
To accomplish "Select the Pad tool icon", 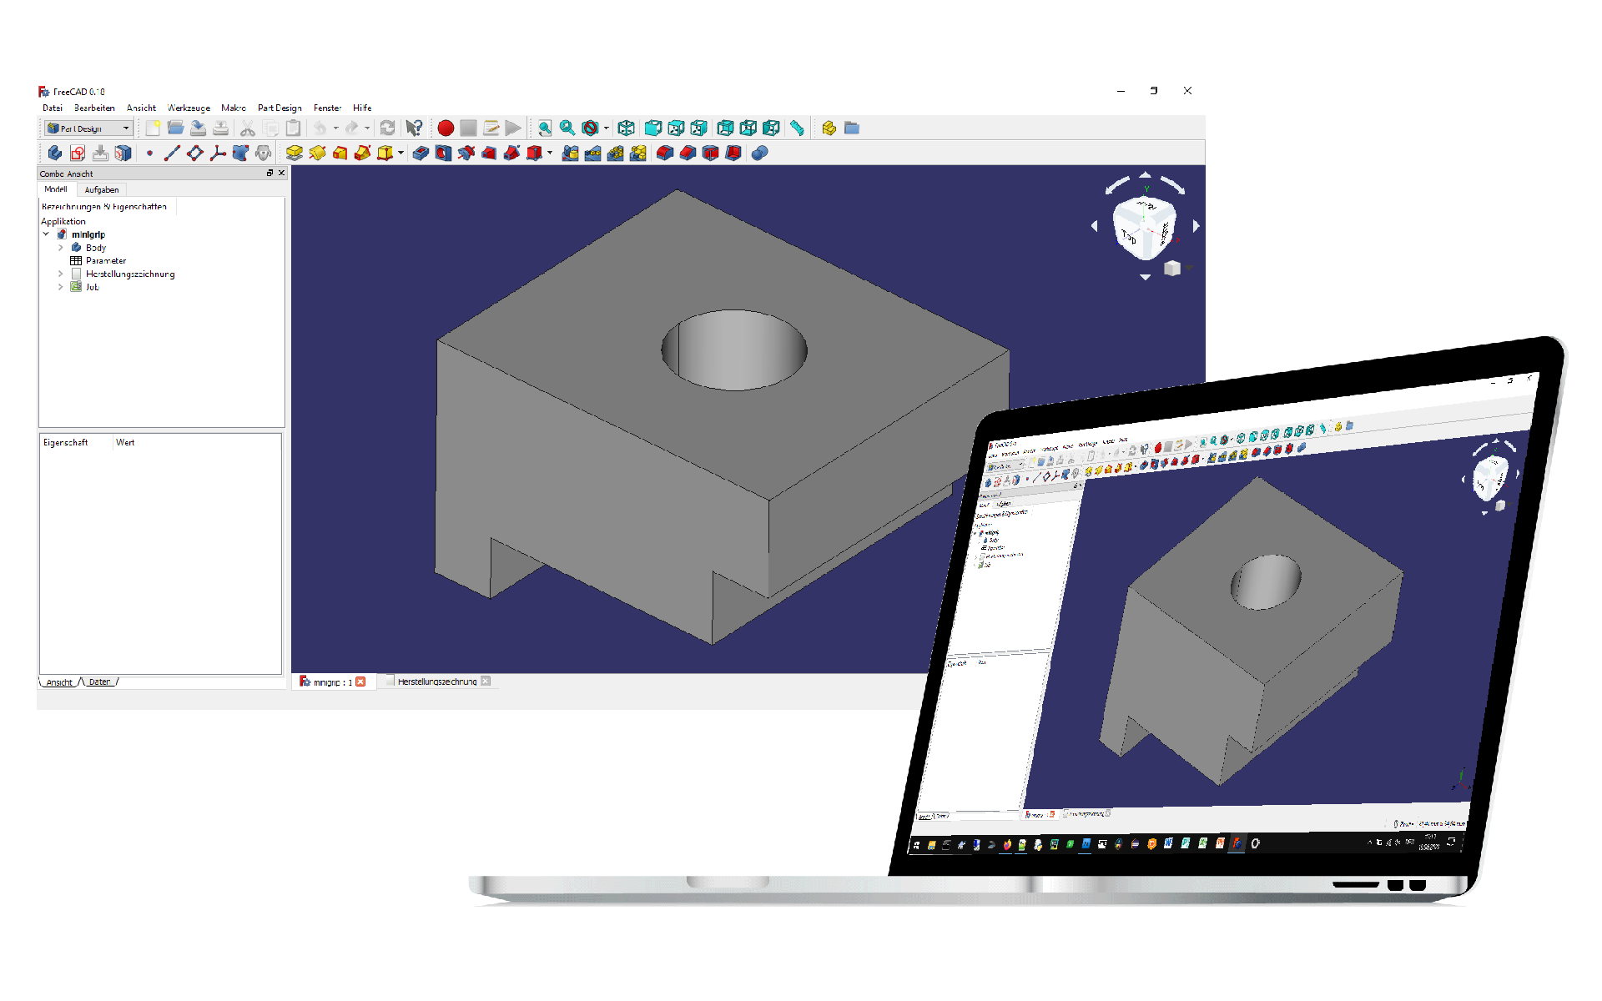I will click(295, 153).
